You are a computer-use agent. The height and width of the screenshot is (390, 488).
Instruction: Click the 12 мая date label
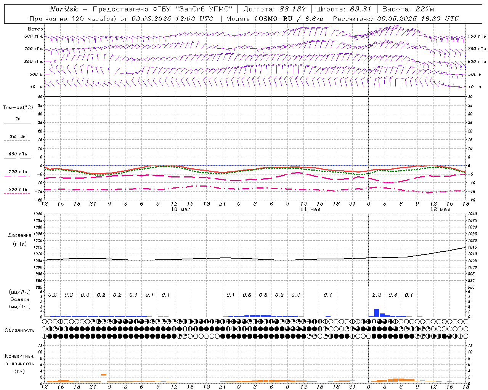pos(440,209)
